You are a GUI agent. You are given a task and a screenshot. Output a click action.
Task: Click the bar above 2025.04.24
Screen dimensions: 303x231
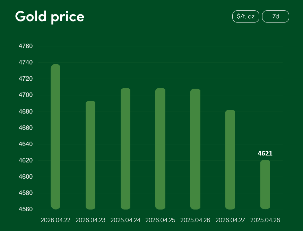point(125,149)
